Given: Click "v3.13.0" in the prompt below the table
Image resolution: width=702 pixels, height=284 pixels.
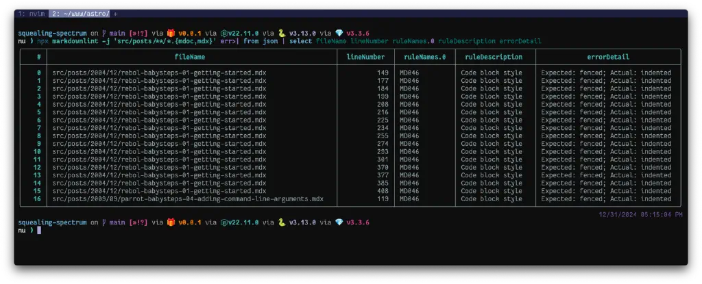Looking at the screenshot, I should [302, 222].
